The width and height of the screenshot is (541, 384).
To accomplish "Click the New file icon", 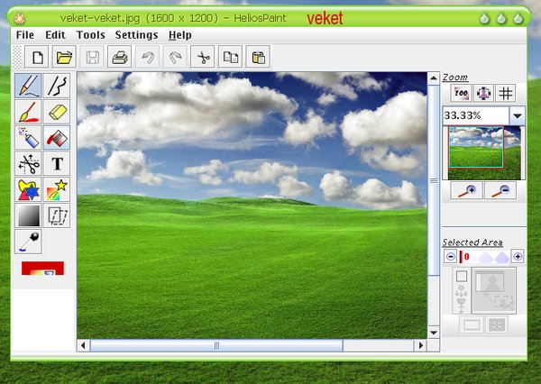I will point(37,57).
